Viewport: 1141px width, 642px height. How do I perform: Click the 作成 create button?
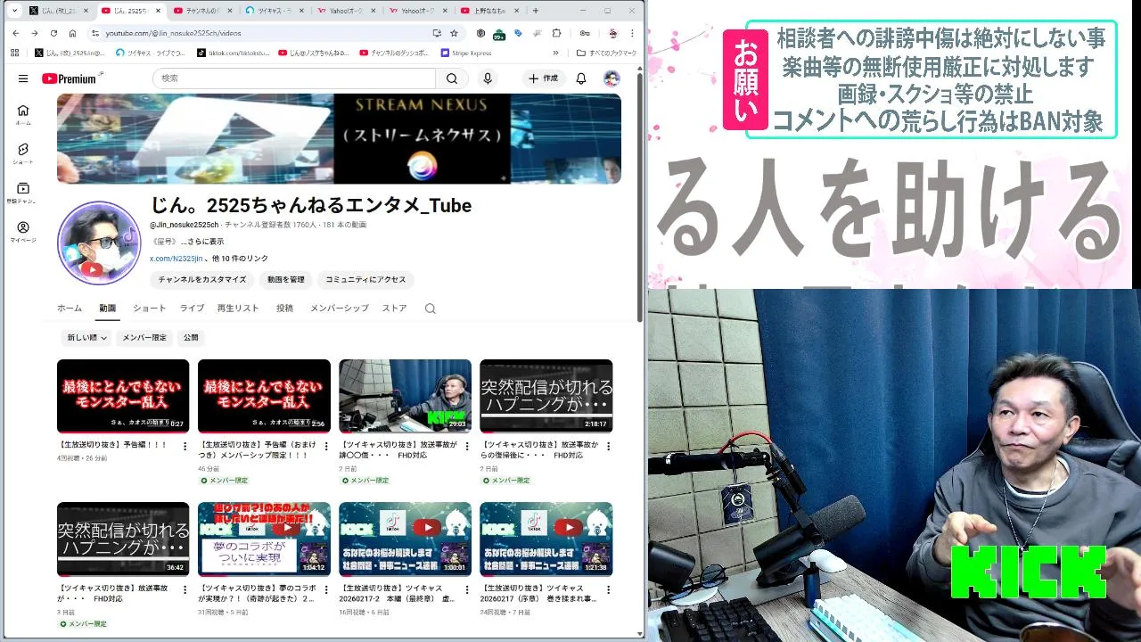[543, 78]
